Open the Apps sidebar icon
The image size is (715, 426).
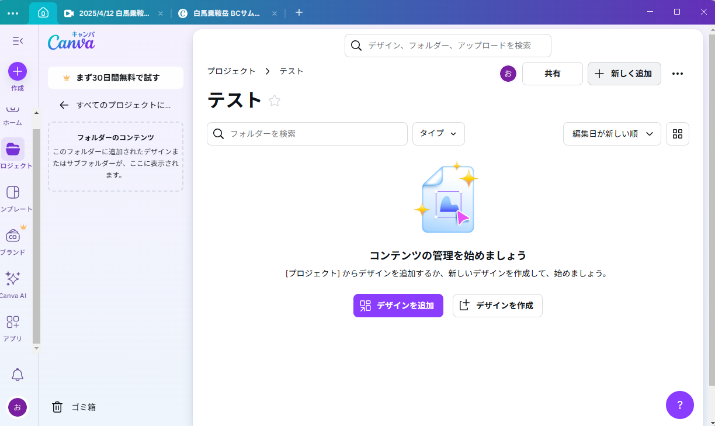click(x=13, y=323)
